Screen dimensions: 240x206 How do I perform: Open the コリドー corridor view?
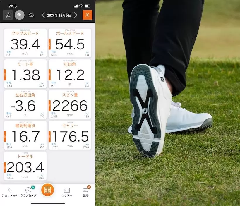(67, 192)
